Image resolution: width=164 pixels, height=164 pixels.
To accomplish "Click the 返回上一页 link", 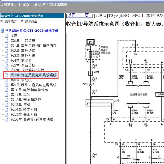I will (x=79, y=16).
